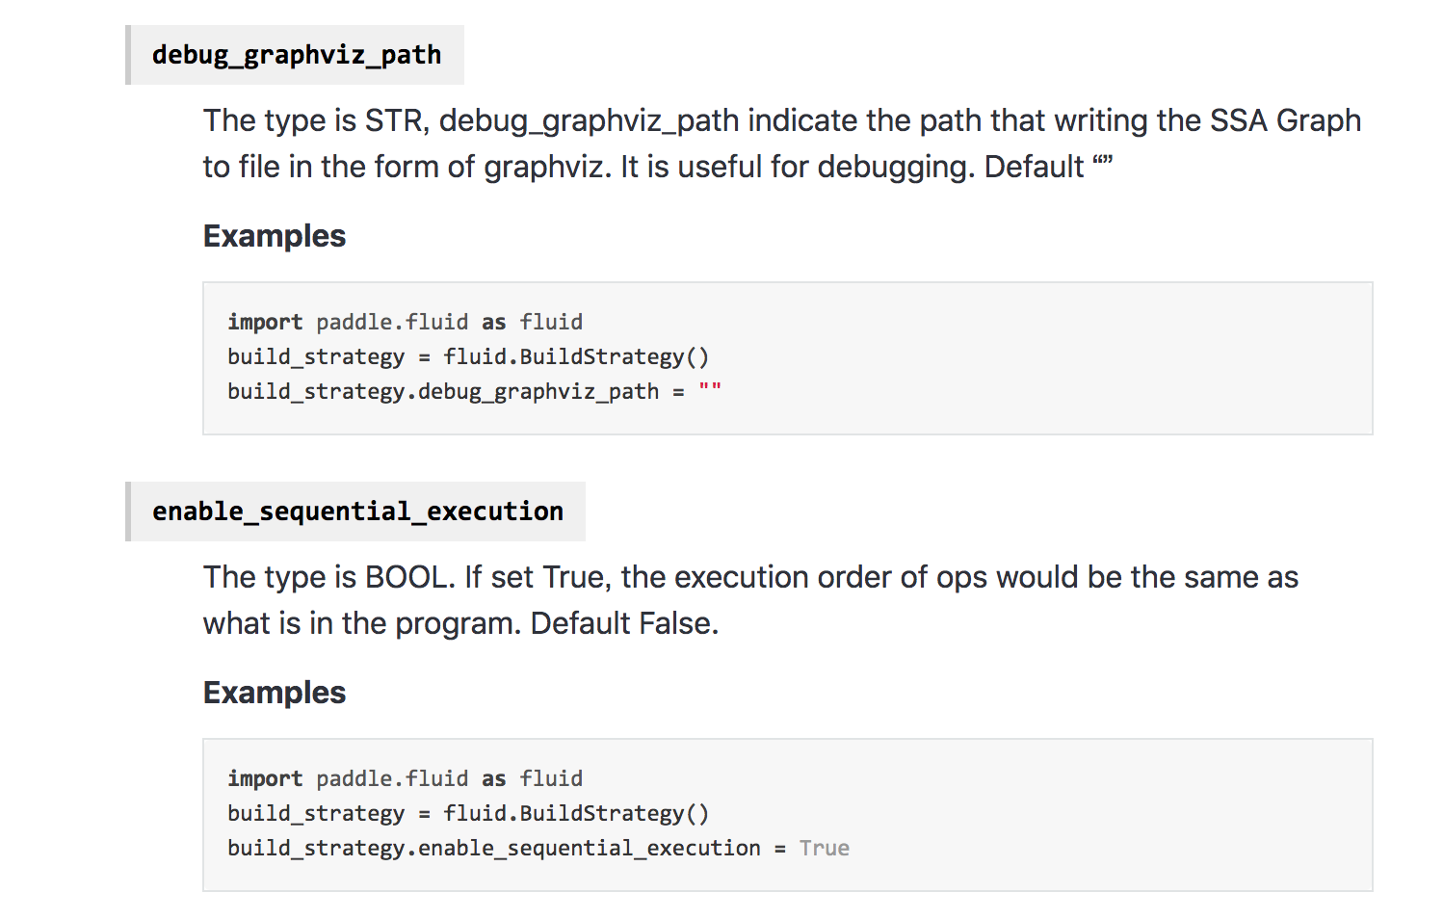Click the empty string "" value in the first example
This screenshot has height=919, width=1443.
point(710,389)
